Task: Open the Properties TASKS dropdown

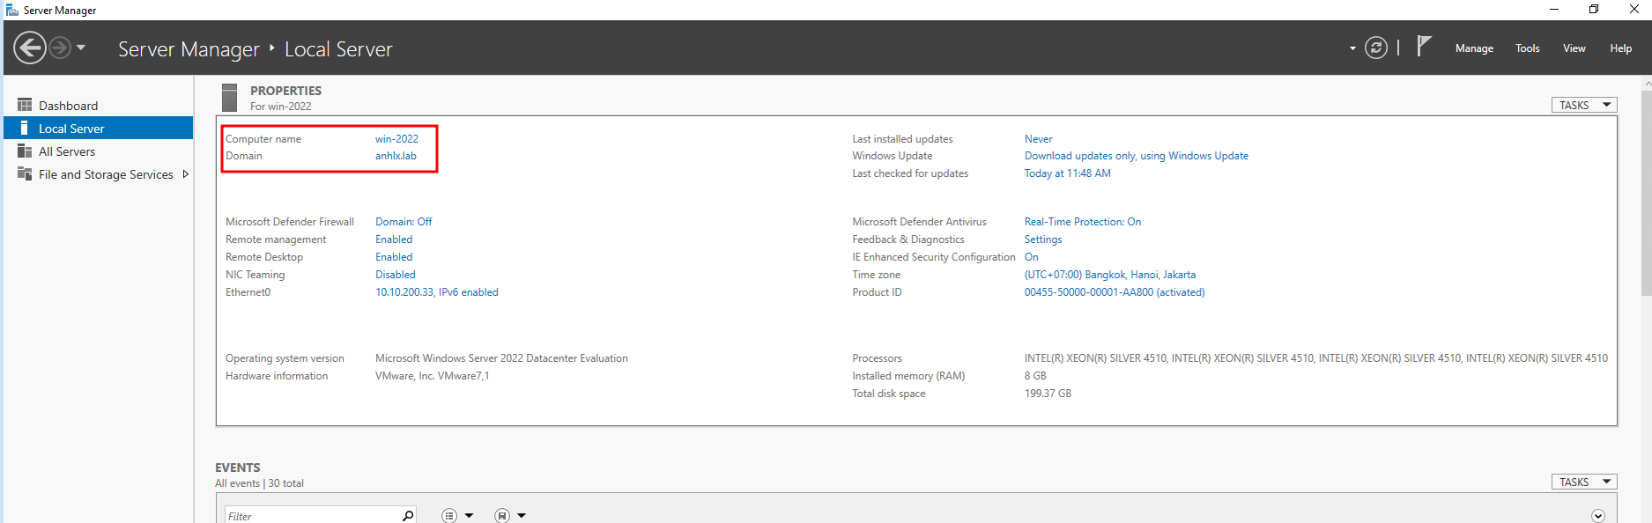Action: (1583, 105)
